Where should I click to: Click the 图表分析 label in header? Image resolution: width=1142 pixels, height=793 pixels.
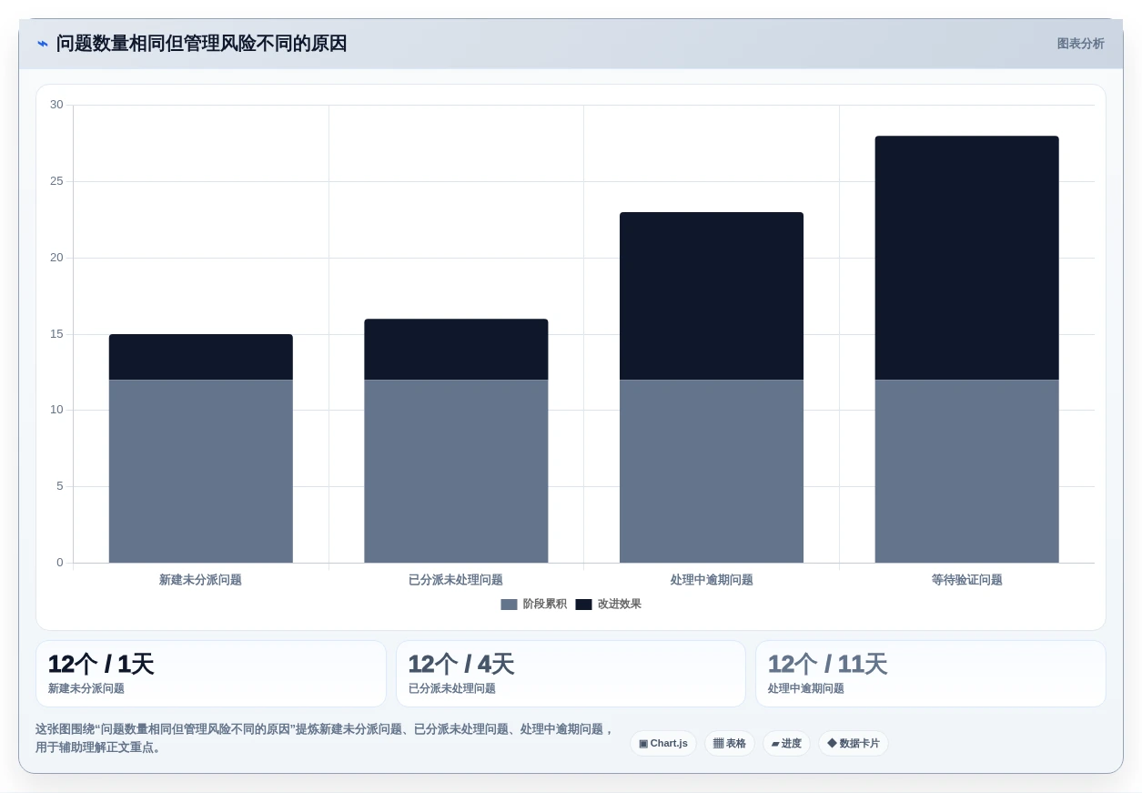1080,44
